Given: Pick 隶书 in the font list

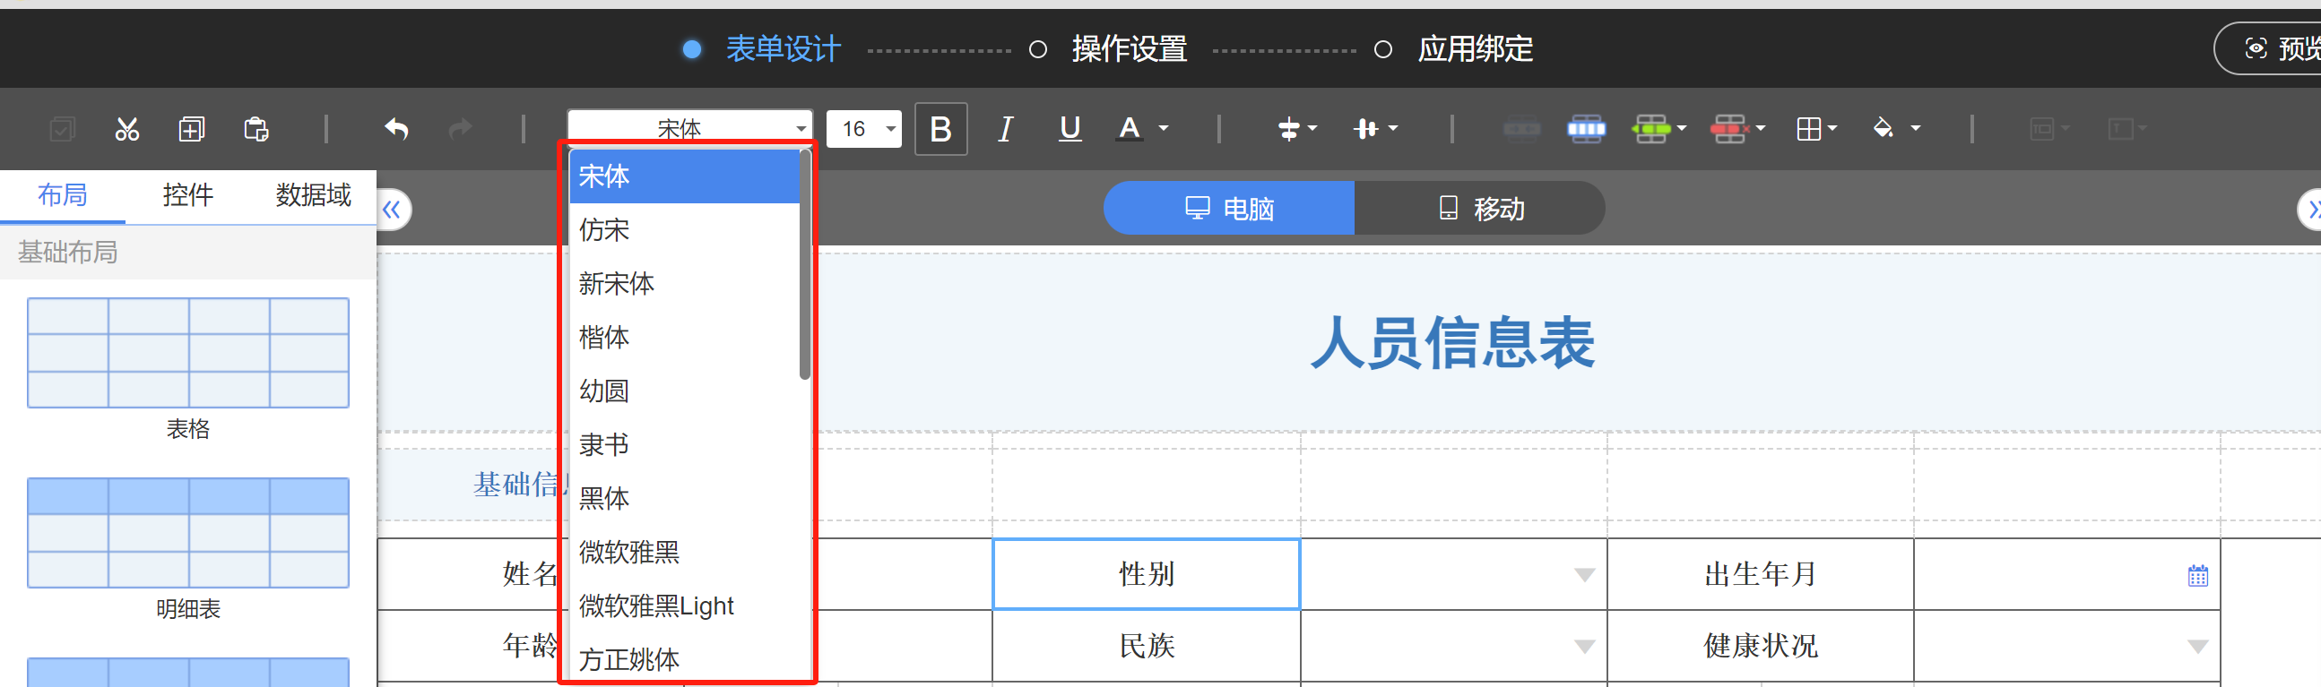Looking at the screenshot, I should click(685, 445).
